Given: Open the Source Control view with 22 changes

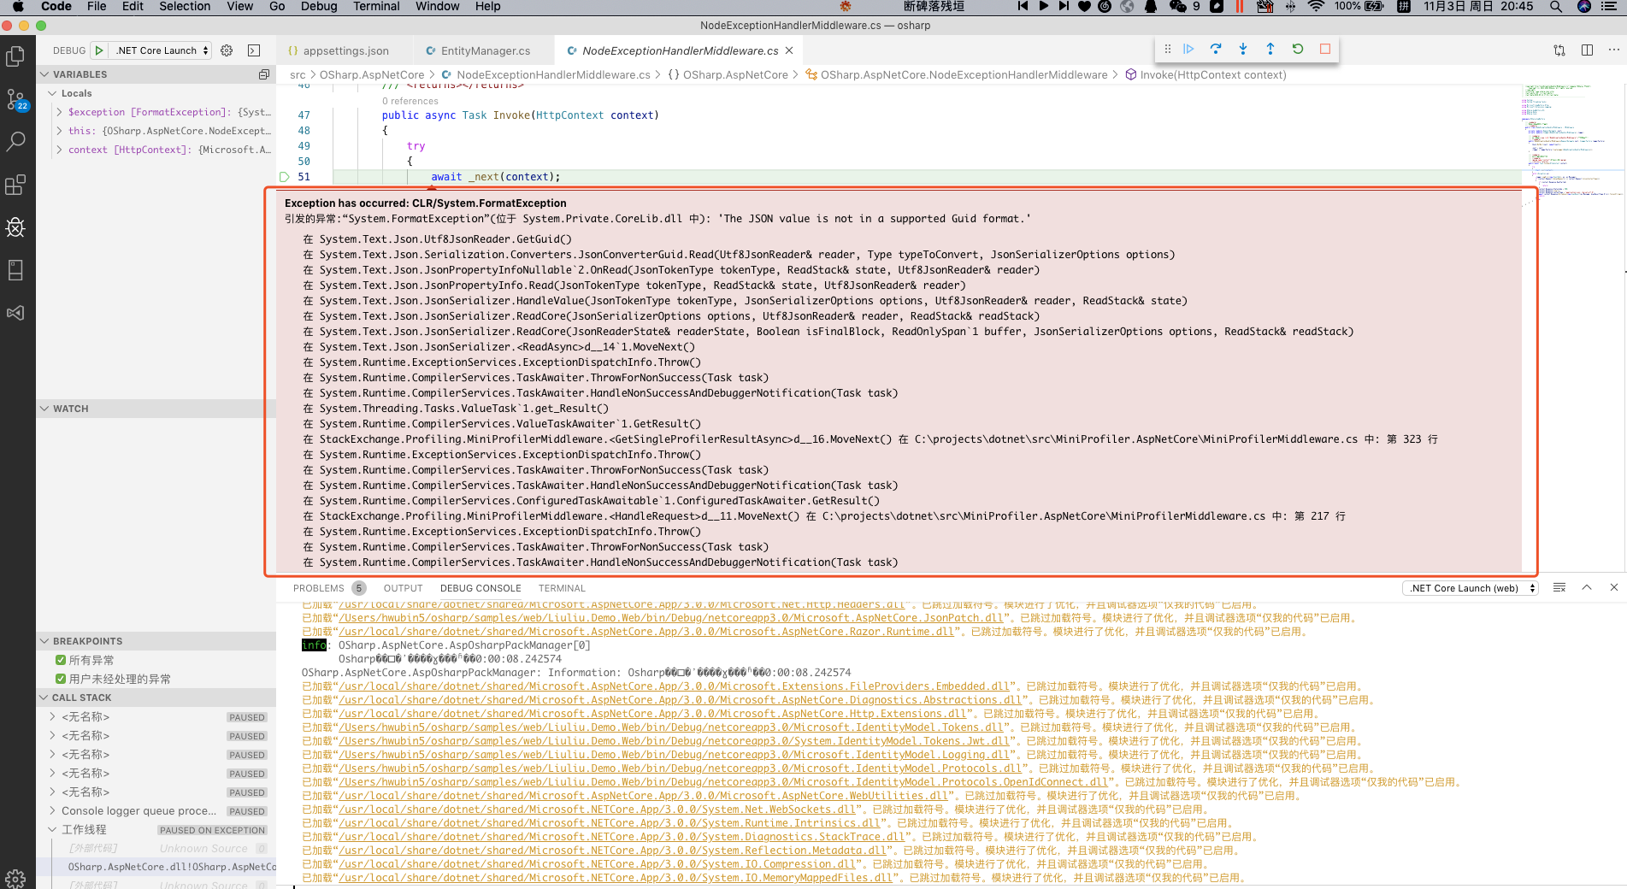Looking at the screenshot, I should (15, 98).
